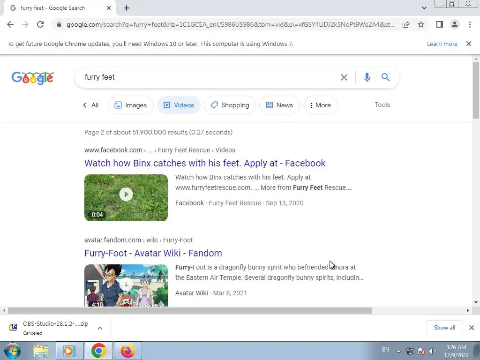Open the side panel icon
The width and height of the screenshot is (480, 360).
(x=440, y=24)
